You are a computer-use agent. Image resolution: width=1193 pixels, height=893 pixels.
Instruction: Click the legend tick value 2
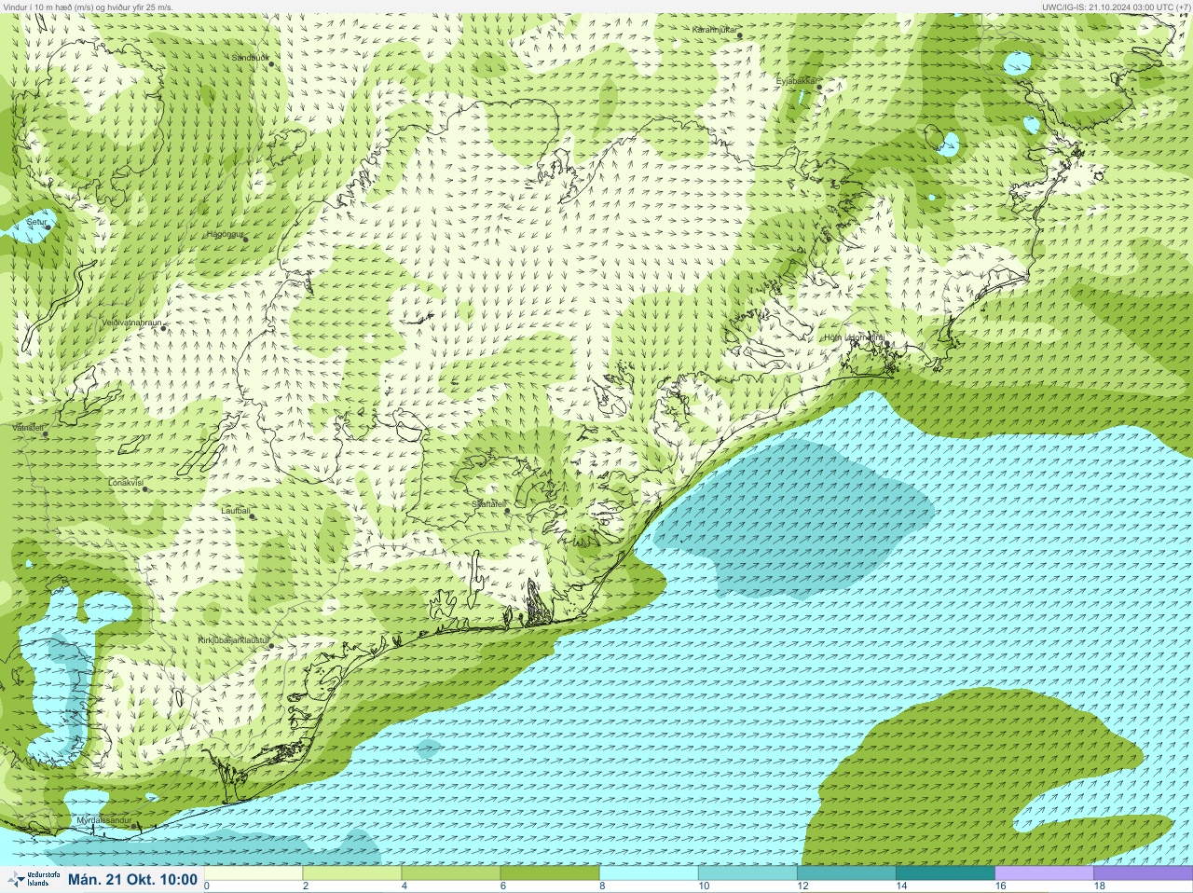[x=305, y=886]
